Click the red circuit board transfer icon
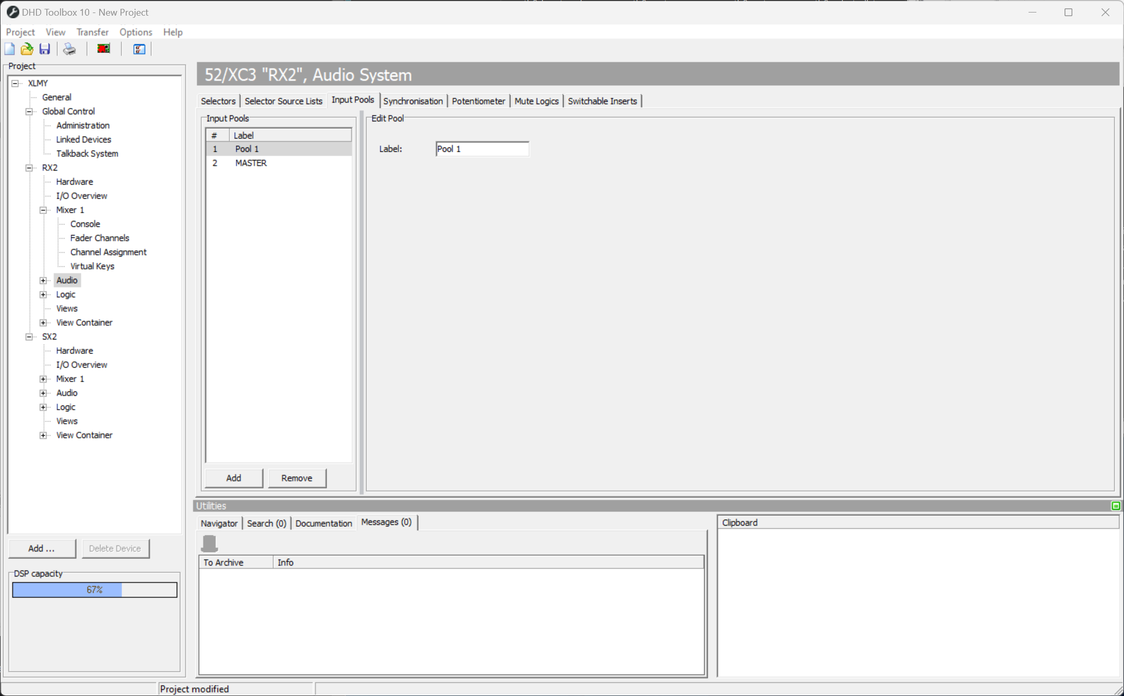Image resolution: width=1124 pixels, height=696 pixels. [103, 48]
